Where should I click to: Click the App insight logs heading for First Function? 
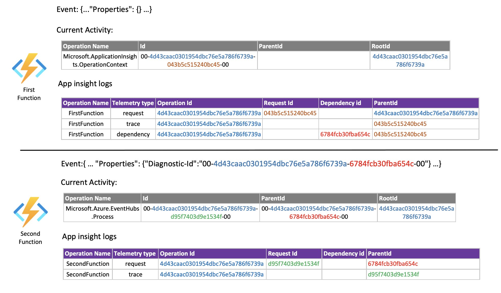pos(86,84)
